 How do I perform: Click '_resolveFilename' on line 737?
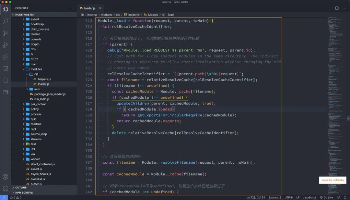click(177, 162)
